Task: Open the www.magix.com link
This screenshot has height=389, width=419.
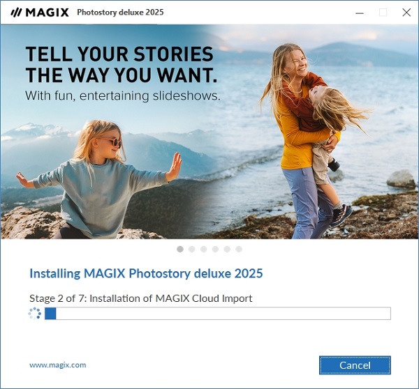Action: coord(58,365)
